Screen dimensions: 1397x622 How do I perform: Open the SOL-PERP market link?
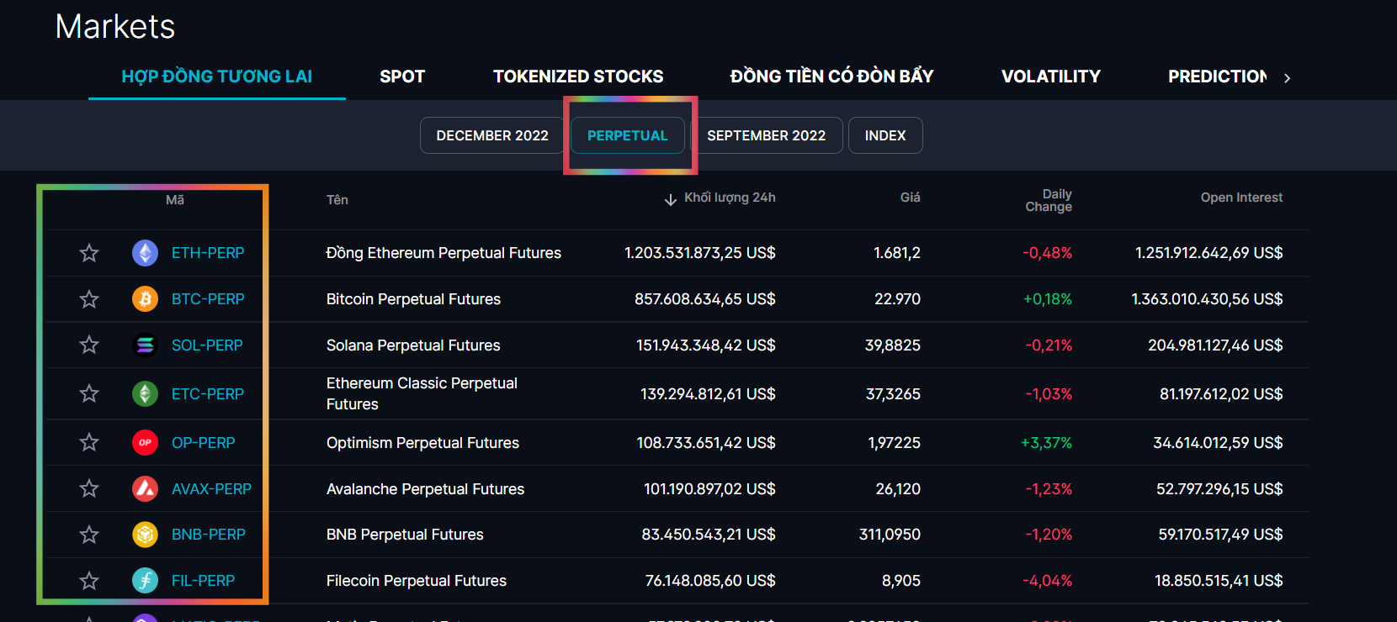207,345
